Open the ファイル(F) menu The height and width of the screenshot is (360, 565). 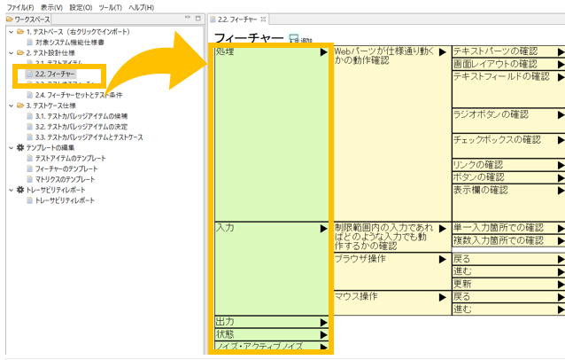(20, 7)
